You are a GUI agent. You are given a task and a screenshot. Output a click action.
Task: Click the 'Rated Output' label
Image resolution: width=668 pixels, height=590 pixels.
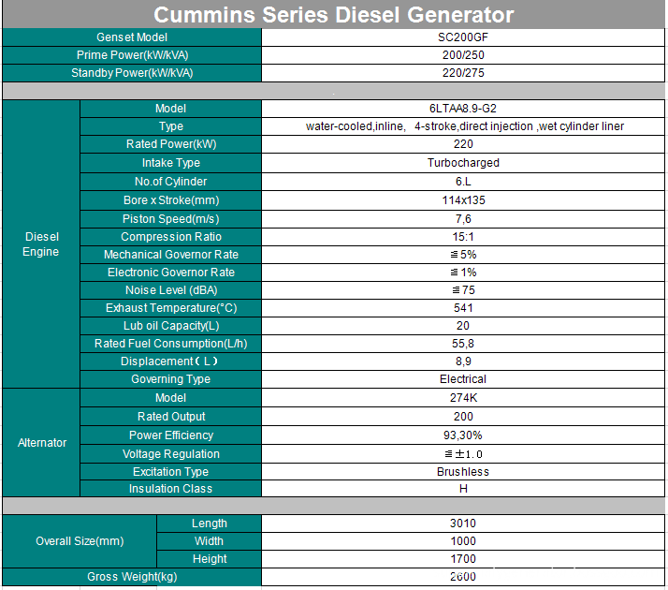tap(171, 417)
